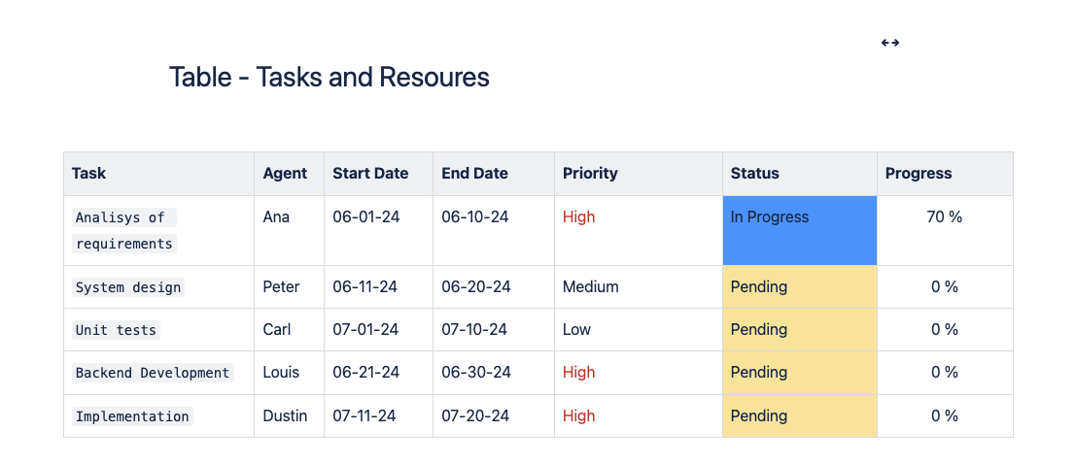Click the Start Date column header
1076x464 pixels.
(x=370, y=174)
